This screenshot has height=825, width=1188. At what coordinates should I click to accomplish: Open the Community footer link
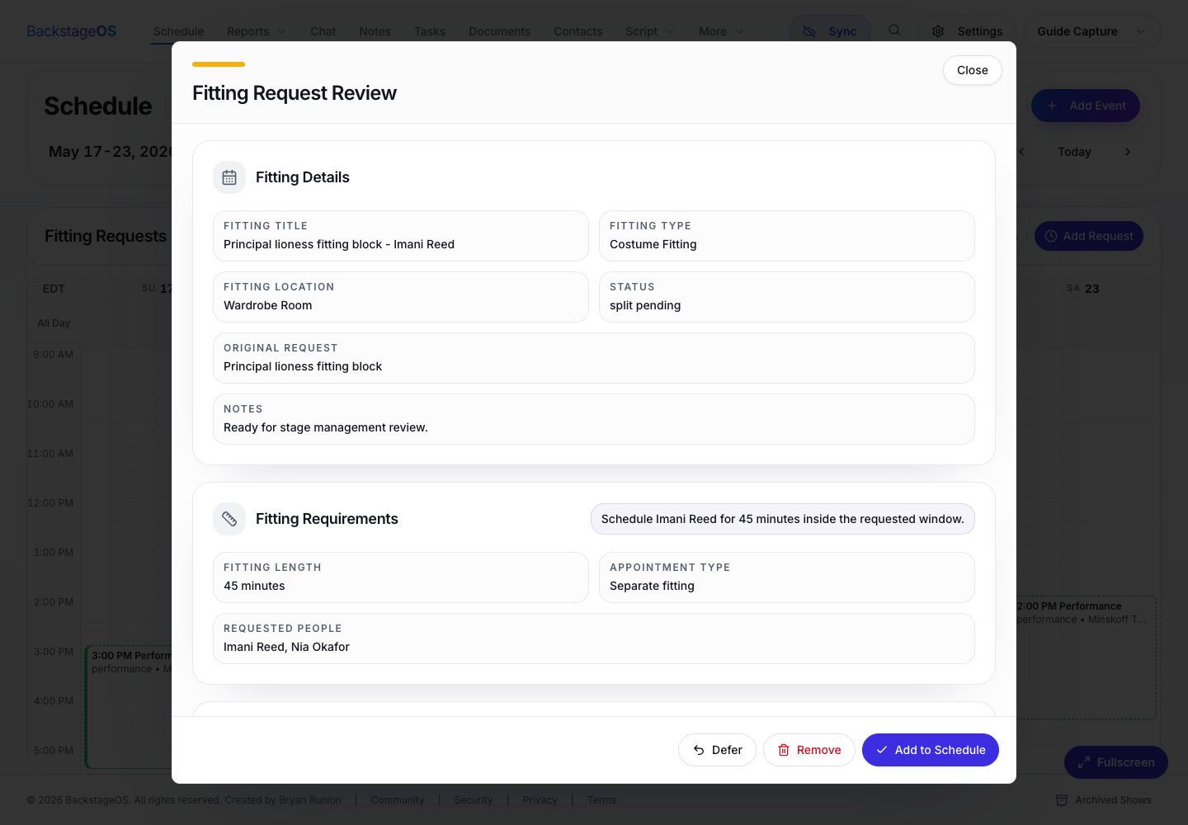coord(398,800)
